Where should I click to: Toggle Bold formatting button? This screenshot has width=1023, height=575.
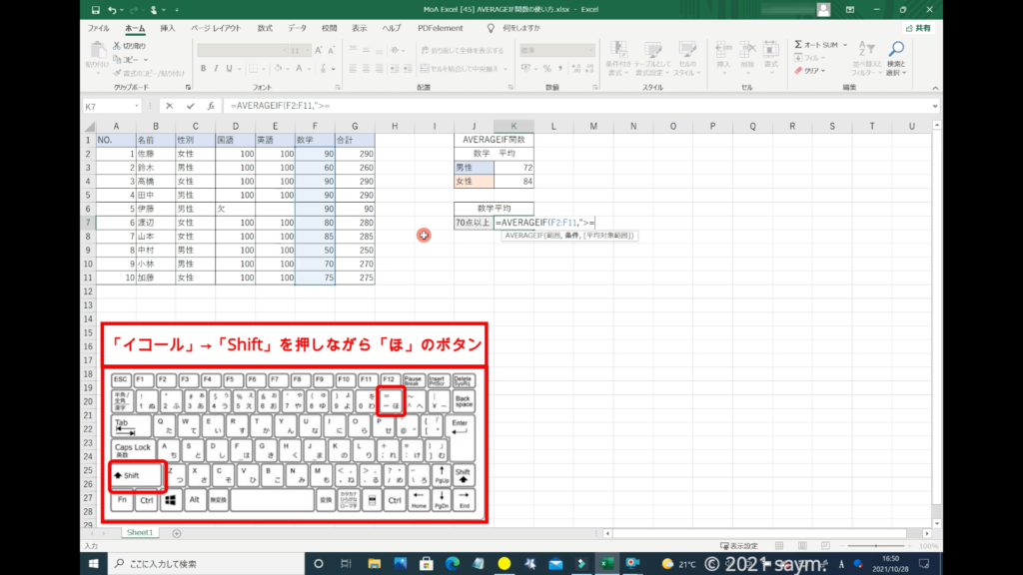tap(203, 69)
